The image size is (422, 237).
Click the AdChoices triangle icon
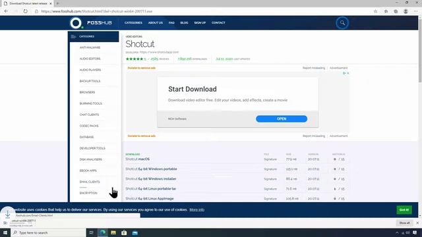344,73
